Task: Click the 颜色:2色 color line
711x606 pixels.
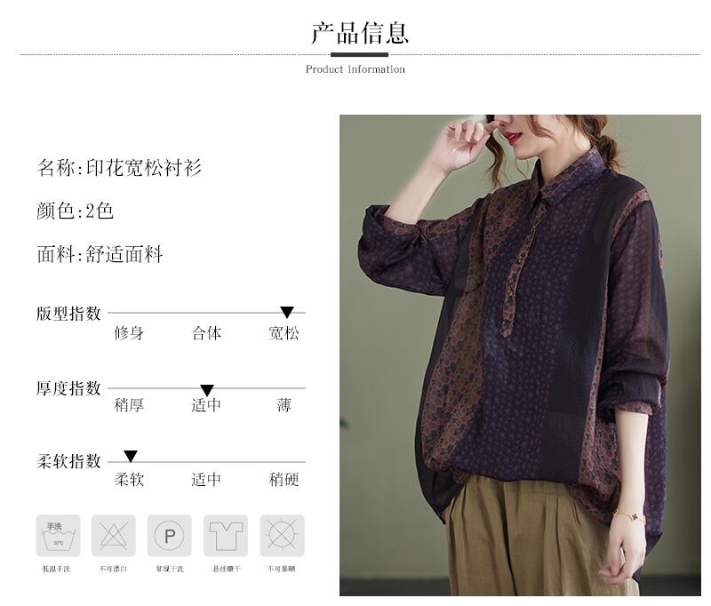Action: coord(76,211)
